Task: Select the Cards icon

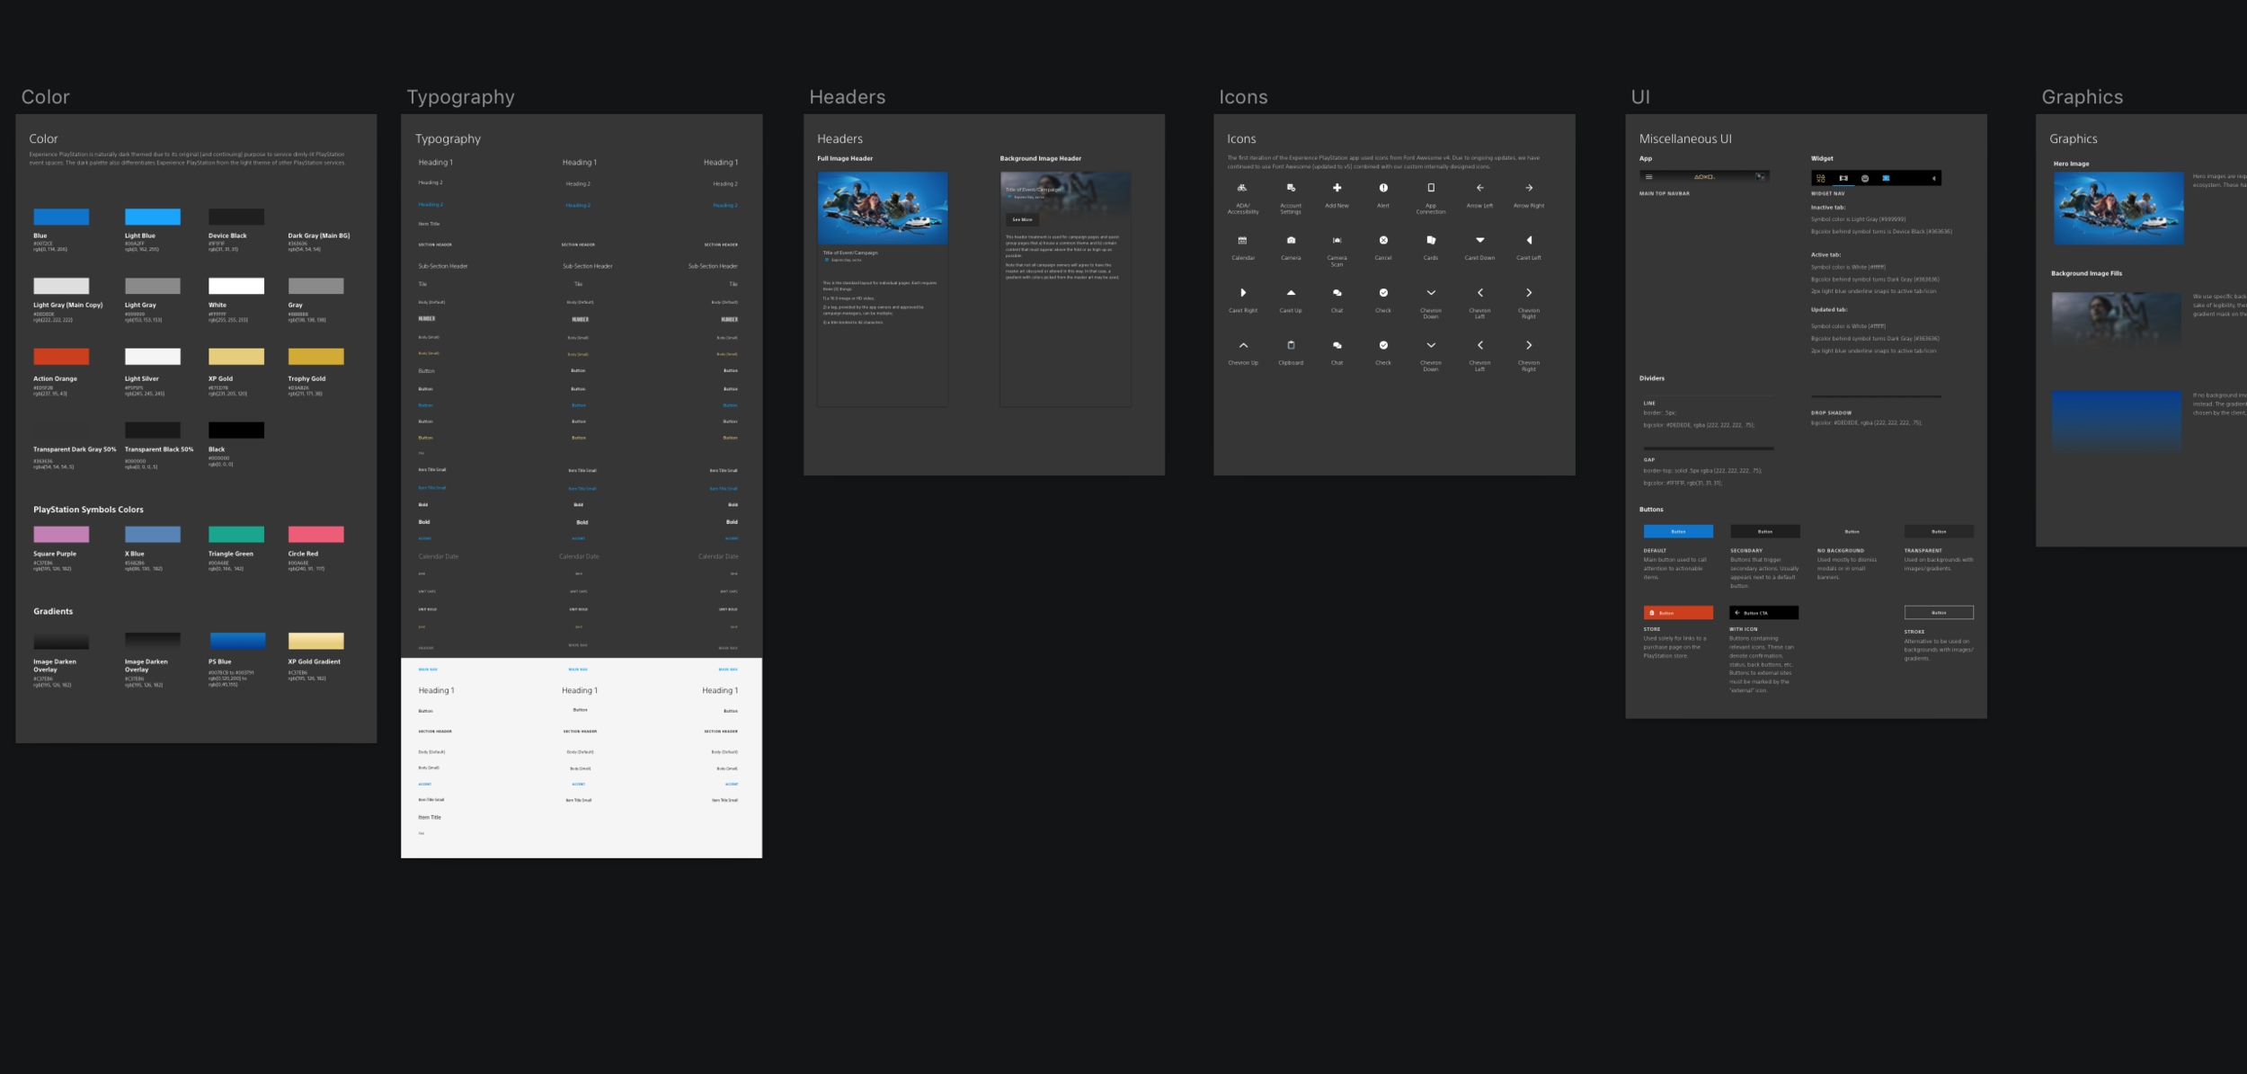Action: pyautogui.click(x=1431, y=240)
